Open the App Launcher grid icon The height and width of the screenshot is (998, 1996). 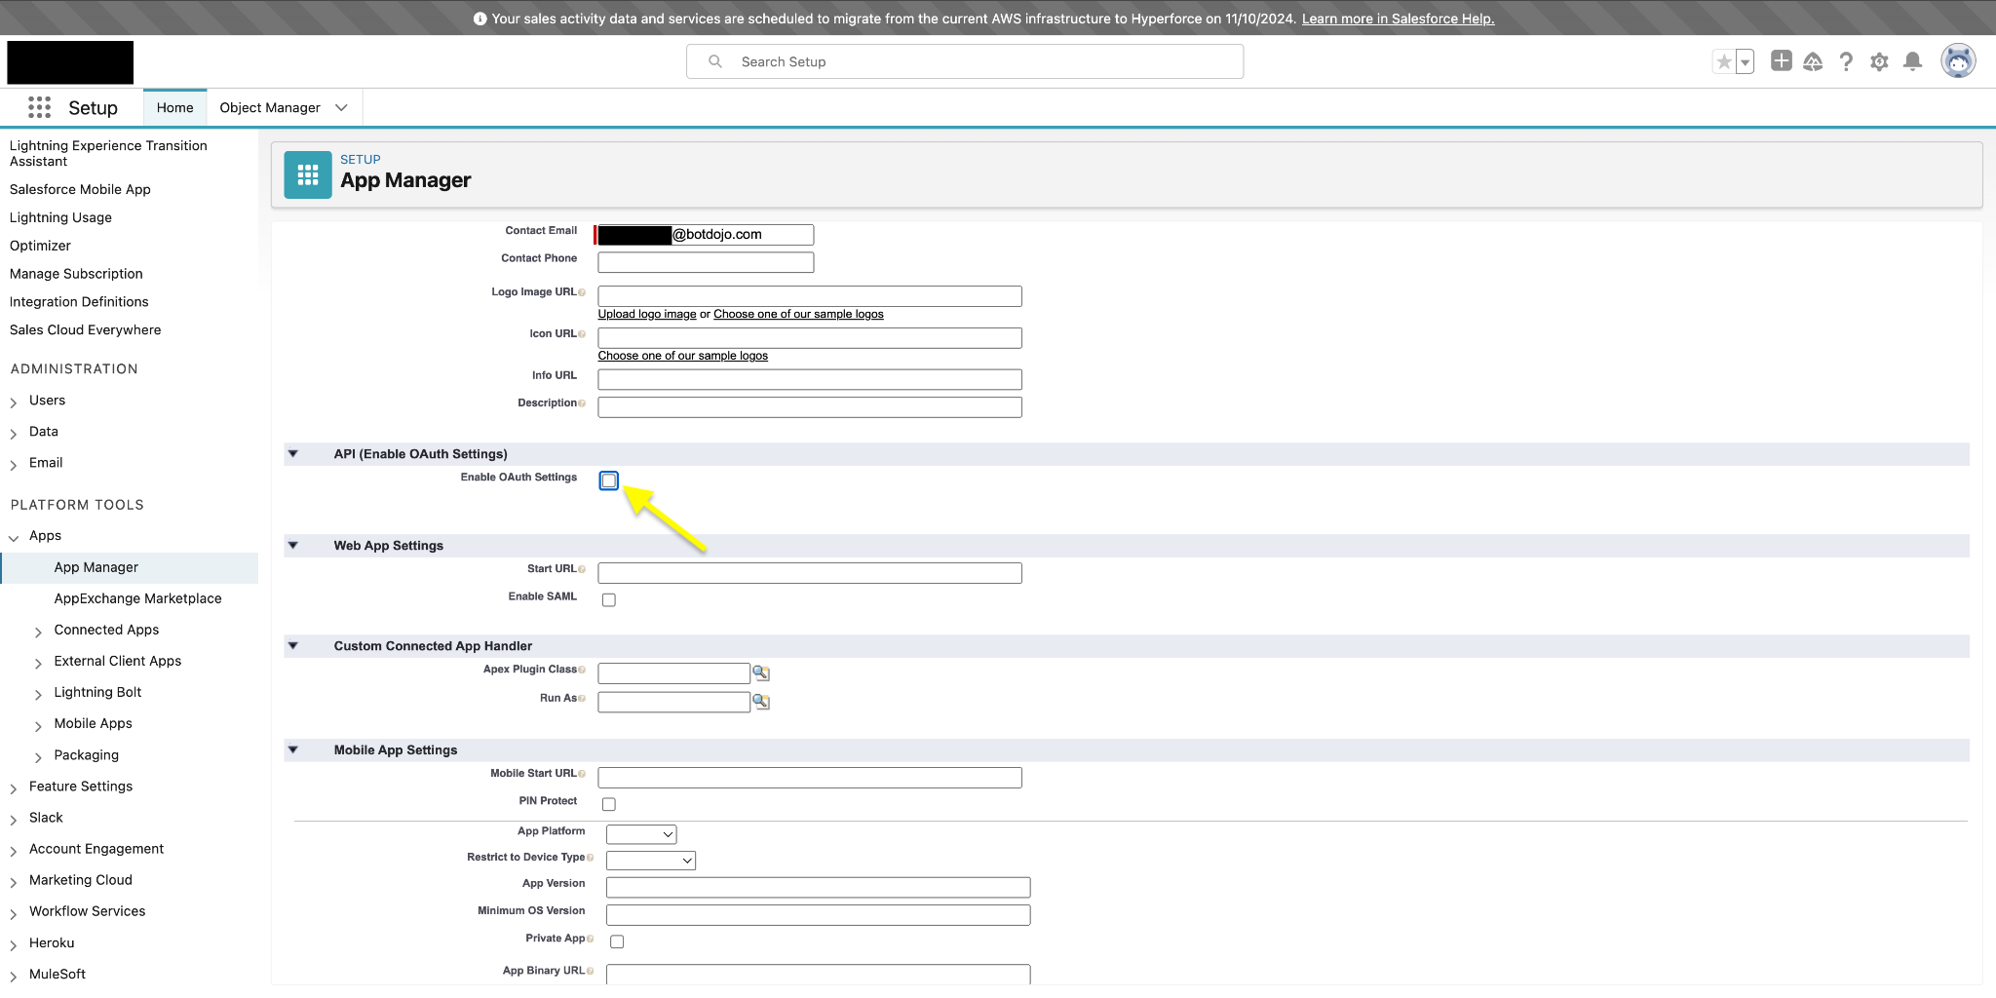point(39,107)
